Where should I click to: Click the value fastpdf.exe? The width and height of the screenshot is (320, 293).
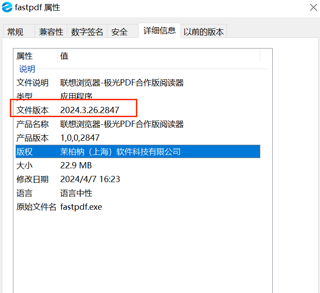(x=81, y=207)
